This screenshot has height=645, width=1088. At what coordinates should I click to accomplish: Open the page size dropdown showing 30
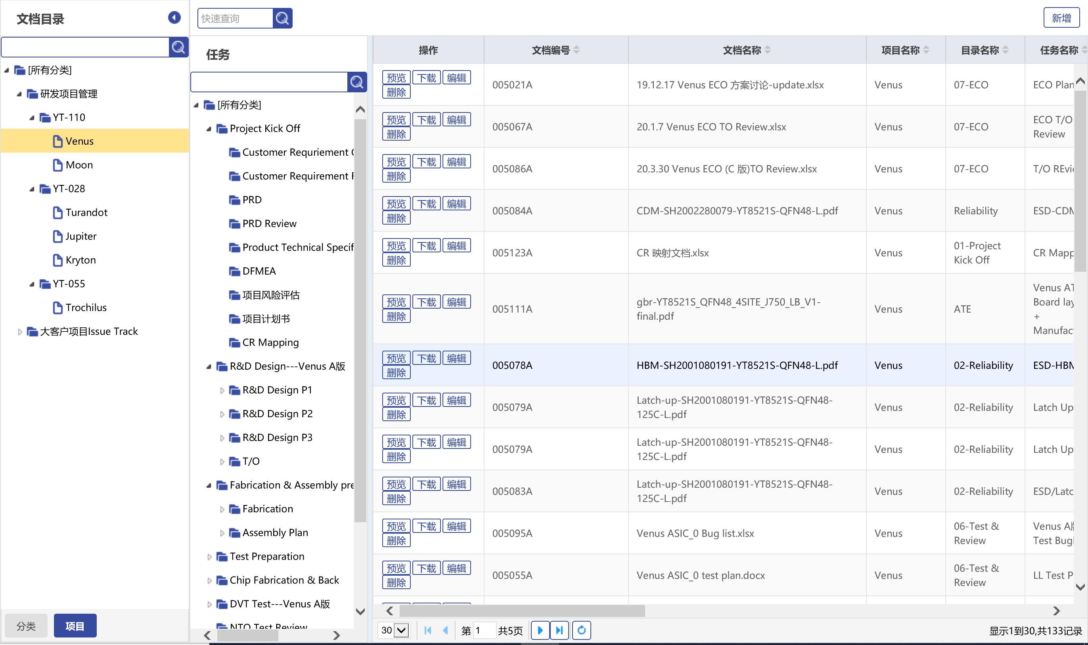395,630
